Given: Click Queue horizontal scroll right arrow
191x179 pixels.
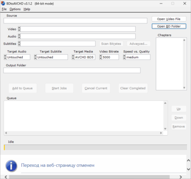Looking at the screenshot, I should click(161, 133).
